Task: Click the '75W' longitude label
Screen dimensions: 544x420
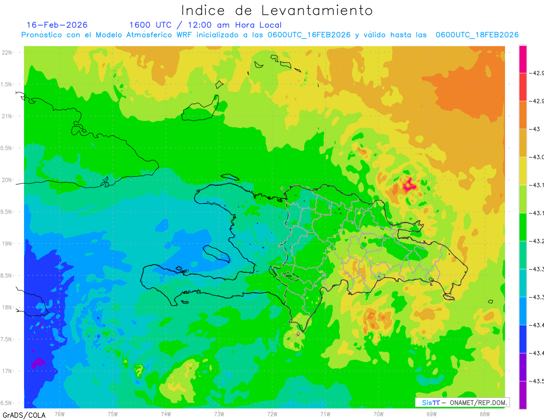Action: point(113,414)
